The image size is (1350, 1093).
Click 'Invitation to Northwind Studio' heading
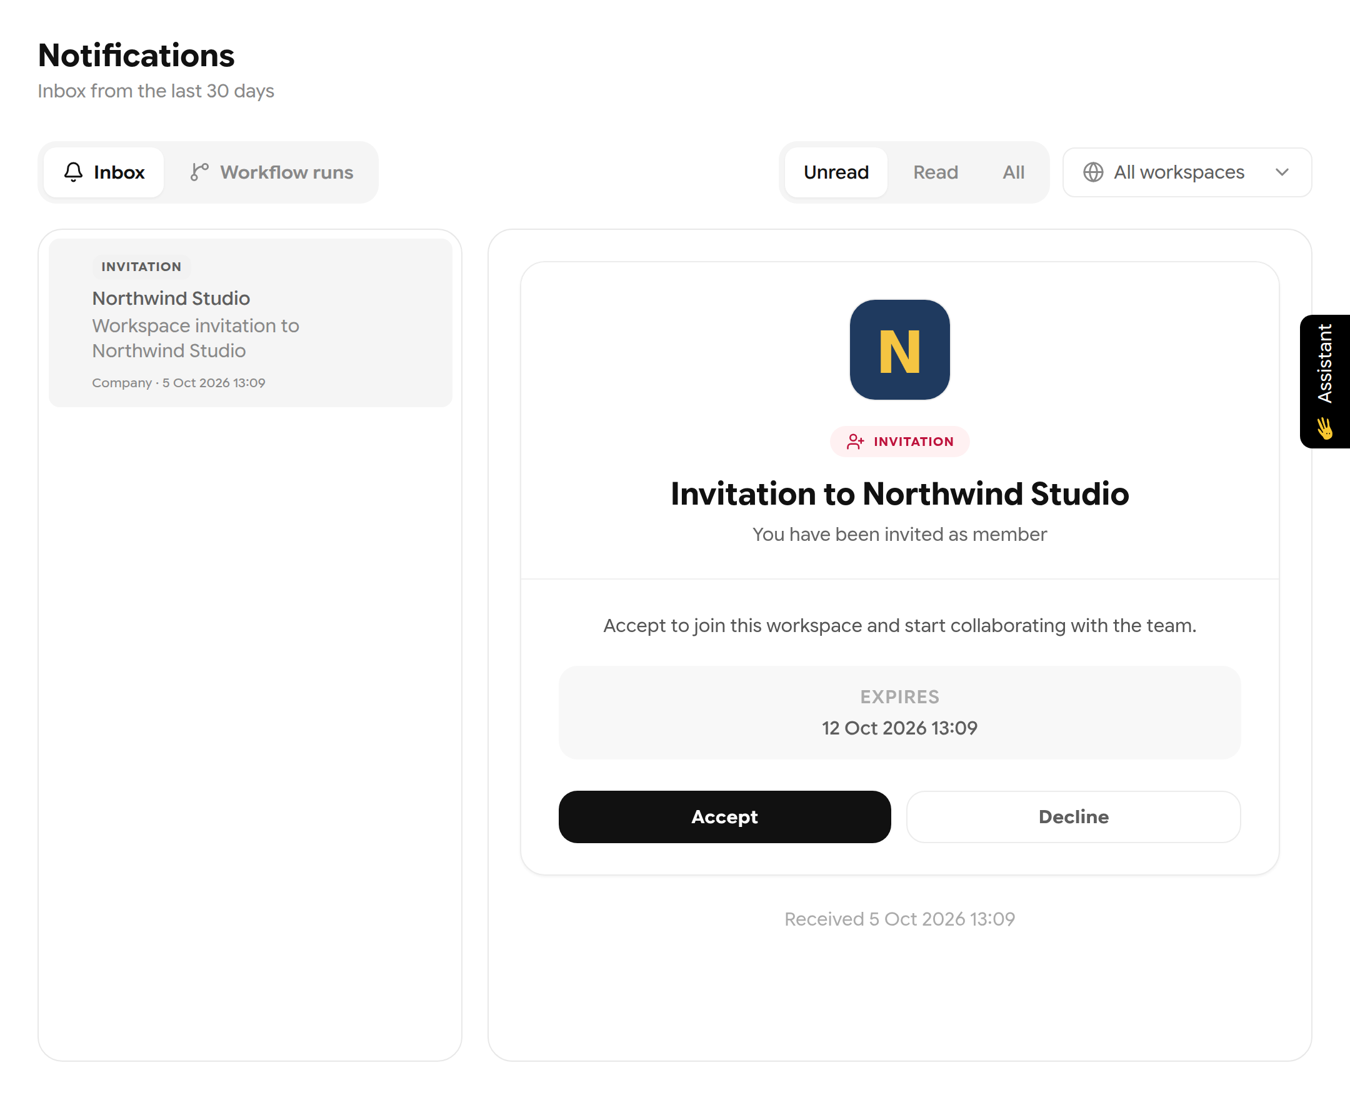899,493
